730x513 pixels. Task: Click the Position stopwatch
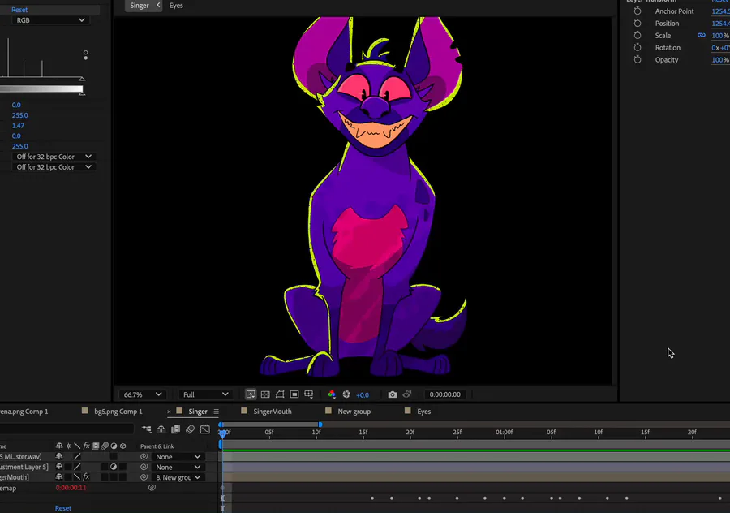(638, 23)
